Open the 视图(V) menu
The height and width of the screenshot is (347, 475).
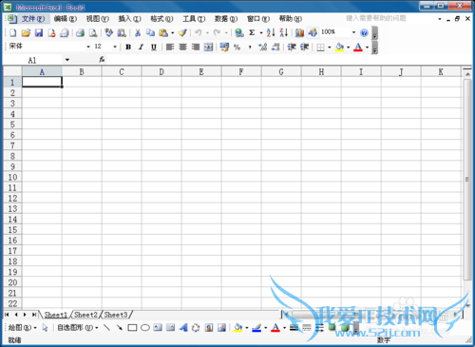click(98, 19)
